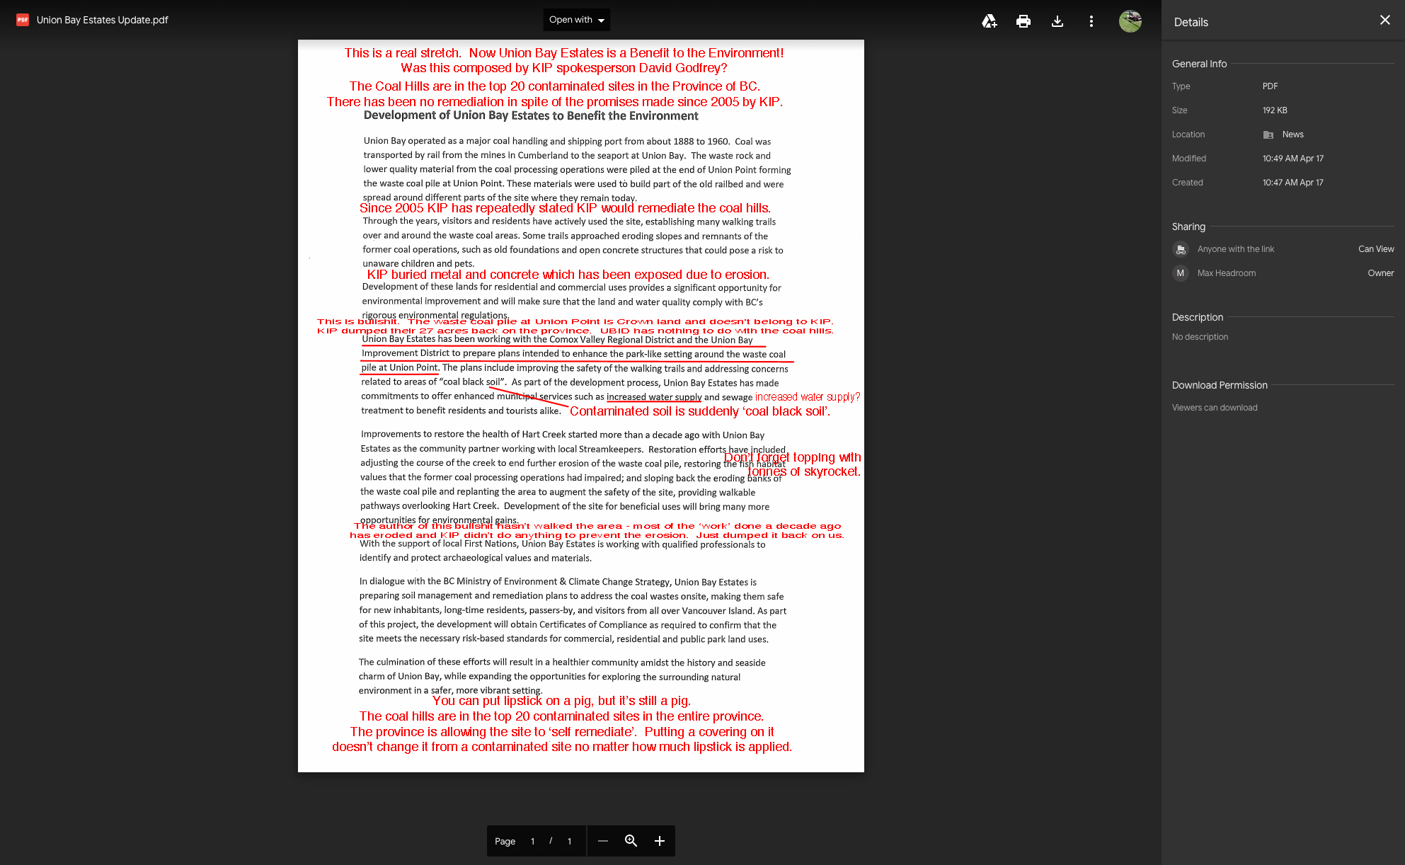Click the Can View sharing permission
The width and height of the screenshot is (1405, 865).
[x=1375, y=249]
